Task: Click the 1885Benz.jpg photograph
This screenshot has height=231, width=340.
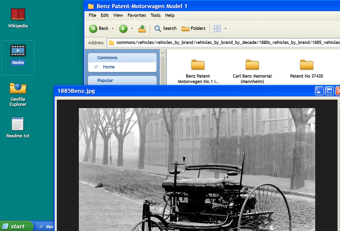Action: (197, 169)
